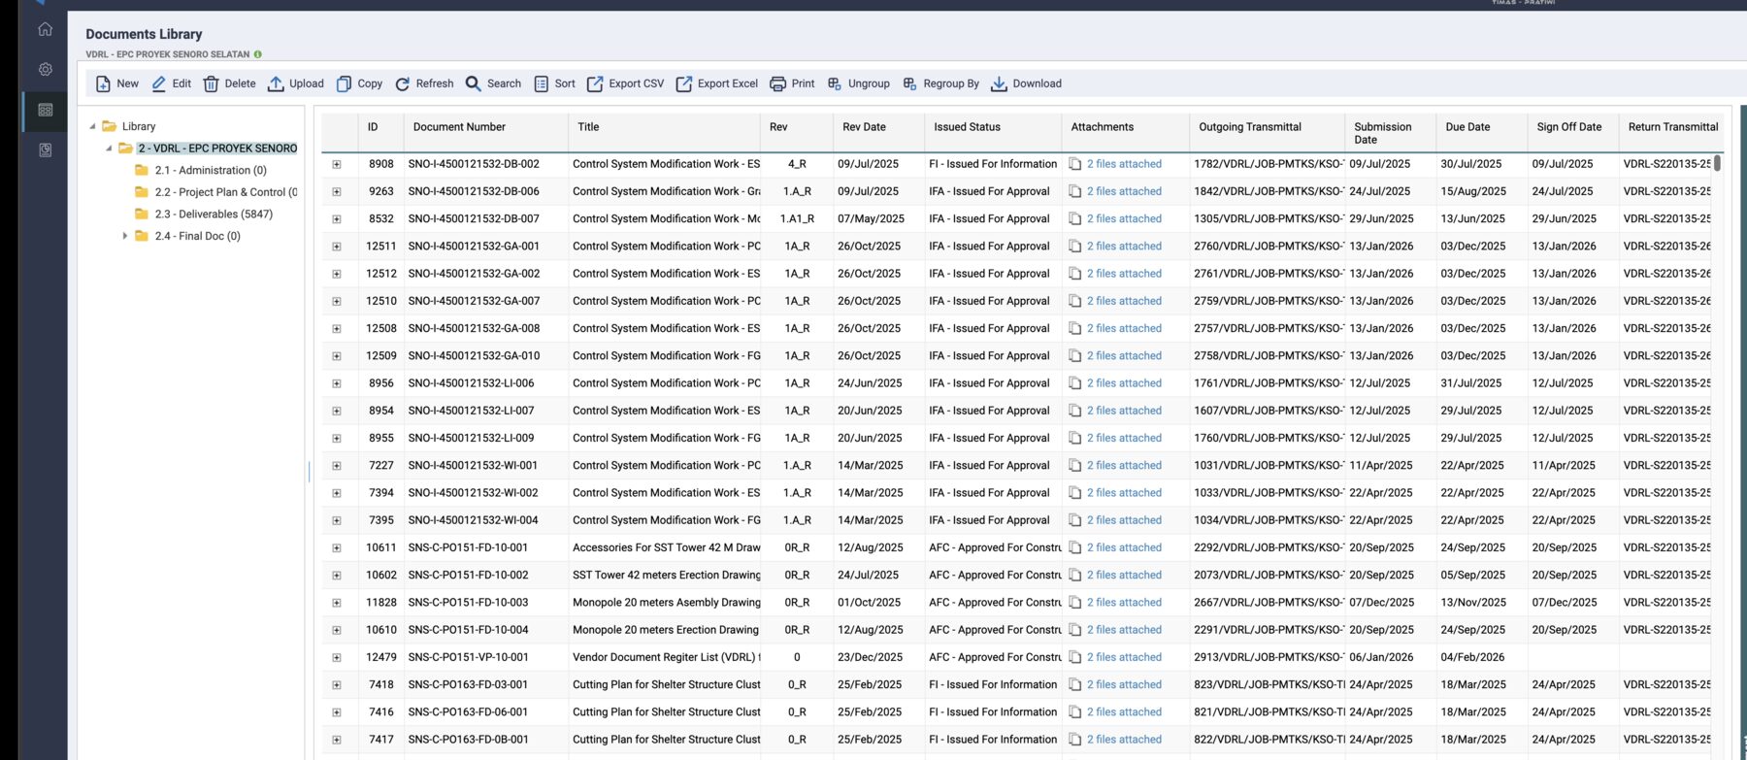Expand row SNS-C-PO151-FD-10-001
This screenshot has width=1747, height=760.
pyautogui.click(x=337, y=547)
